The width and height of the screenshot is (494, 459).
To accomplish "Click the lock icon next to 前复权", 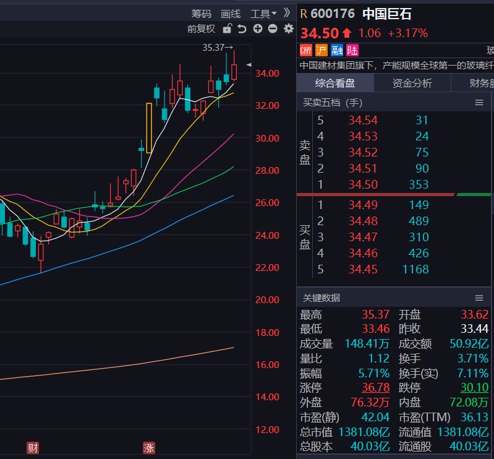I will 227,28.
